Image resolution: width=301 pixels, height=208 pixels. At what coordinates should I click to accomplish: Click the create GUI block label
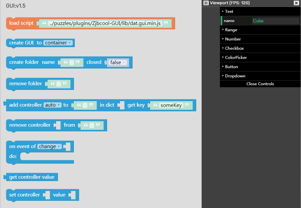(21, 43)
